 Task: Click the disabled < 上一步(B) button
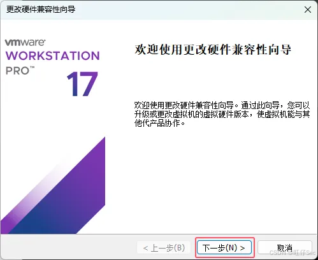tap(164, 247)
